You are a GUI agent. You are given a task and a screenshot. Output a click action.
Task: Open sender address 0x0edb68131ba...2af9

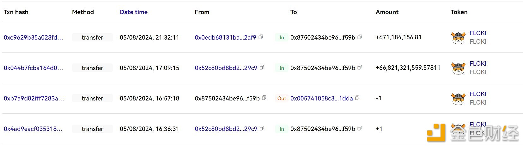[225, 37]
